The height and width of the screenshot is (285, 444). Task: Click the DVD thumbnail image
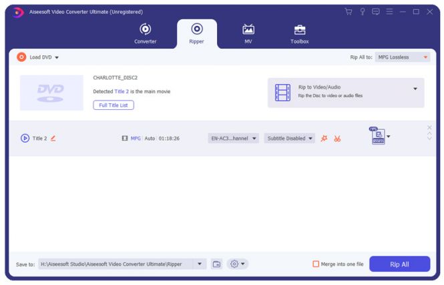point(51,93)
